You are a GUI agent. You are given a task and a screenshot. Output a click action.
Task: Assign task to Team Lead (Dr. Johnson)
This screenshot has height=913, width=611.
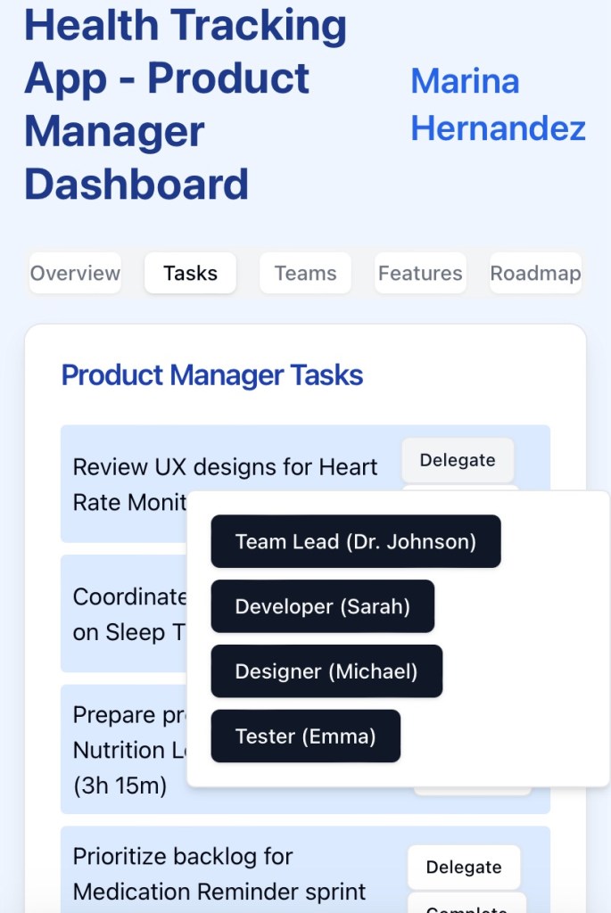click(x=355, y=541)
